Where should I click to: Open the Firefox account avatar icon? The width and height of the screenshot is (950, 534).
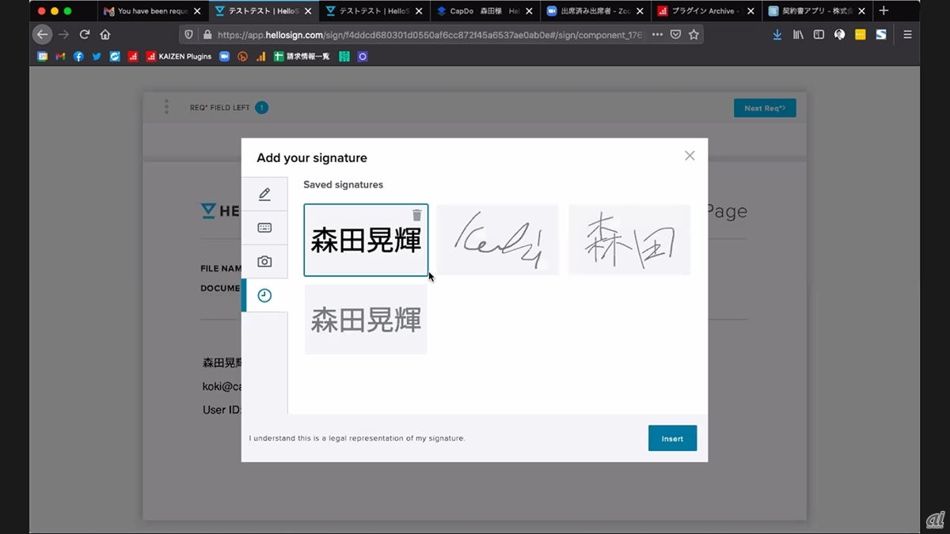(839, 35)
